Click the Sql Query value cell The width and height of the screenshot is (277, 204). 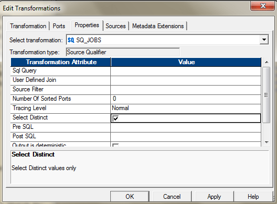coord(186,71)
